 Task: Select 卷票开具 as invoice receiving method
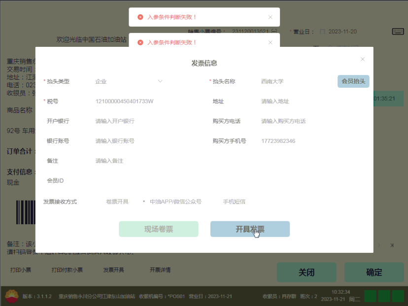coord(117,202)
